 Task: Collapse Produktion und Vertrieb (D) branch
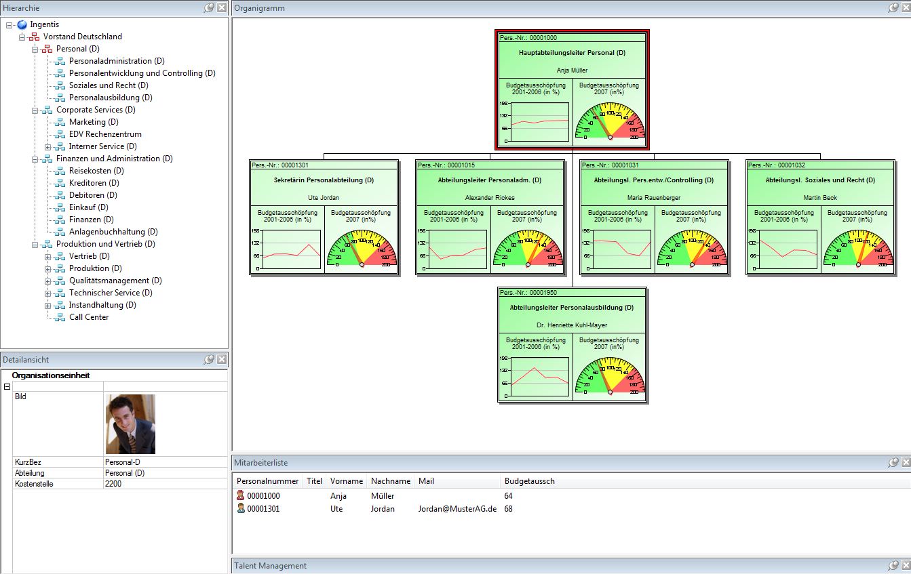point(35,244)
